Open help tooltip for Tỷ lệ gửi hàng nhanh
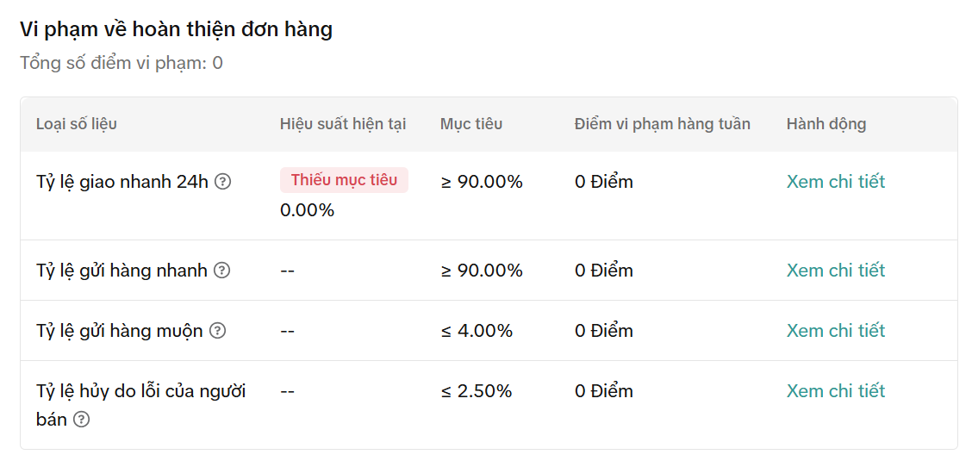Image resolution: width=972 pixels, height=467 pixels. pyautogui.click(x=222, y=271)
